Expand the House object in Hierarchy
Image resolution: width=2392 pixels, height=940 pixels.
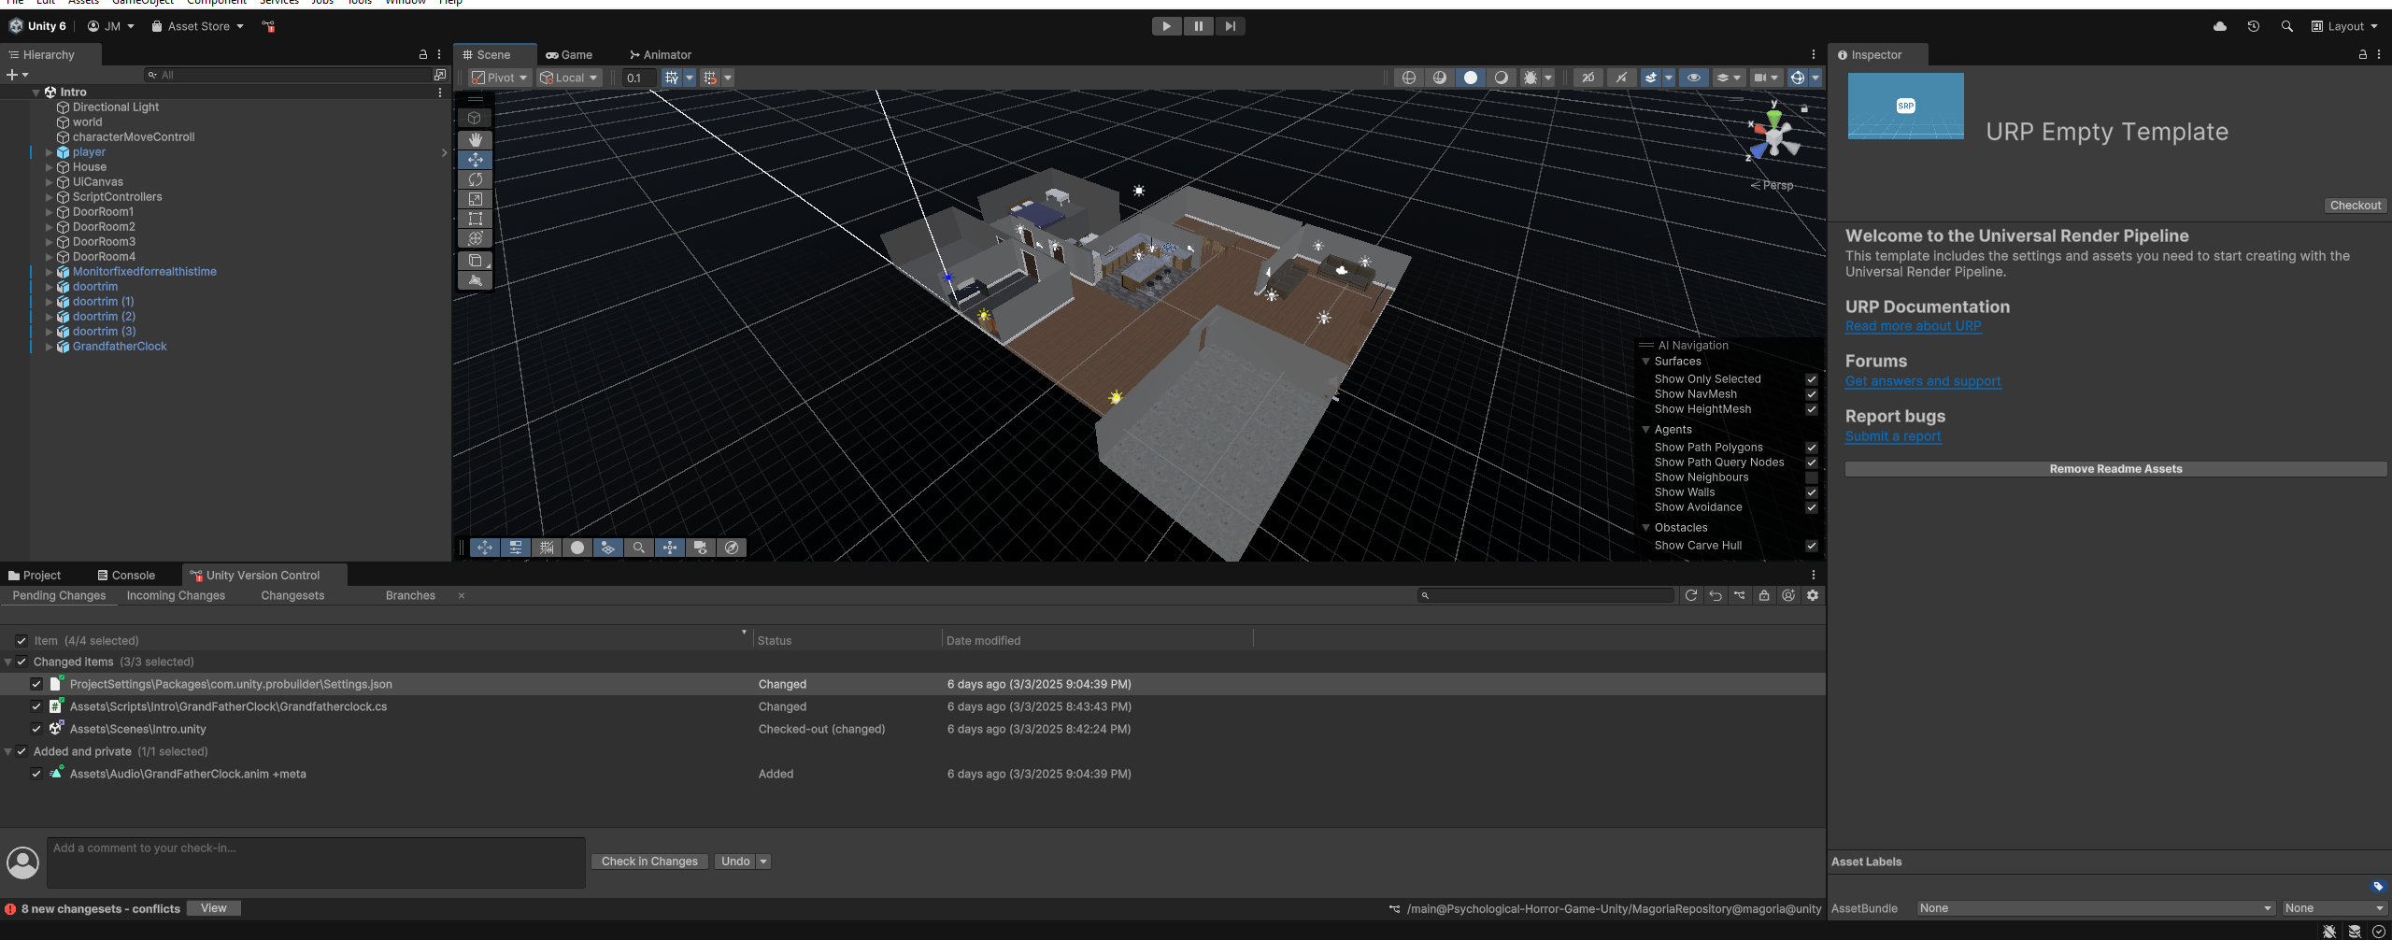tap(49, 167)
